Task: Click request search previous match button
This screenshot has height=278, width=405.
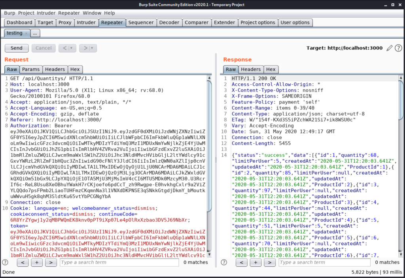Action: coord(23,262)
